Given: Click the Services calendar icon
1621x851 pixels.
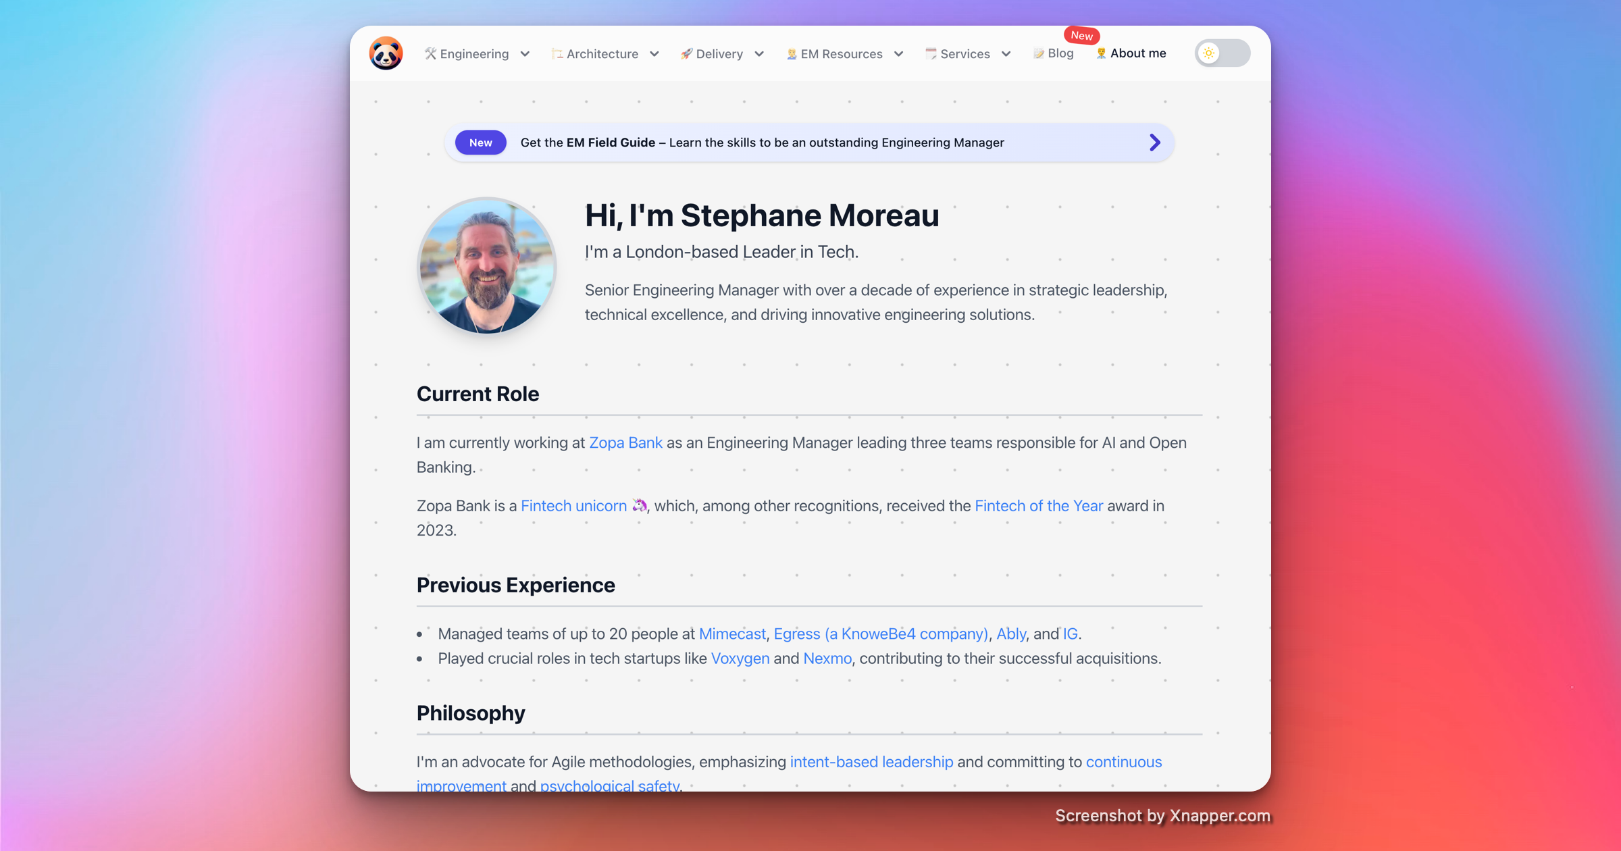Looking at the screenshot, I should pos(931,54).
